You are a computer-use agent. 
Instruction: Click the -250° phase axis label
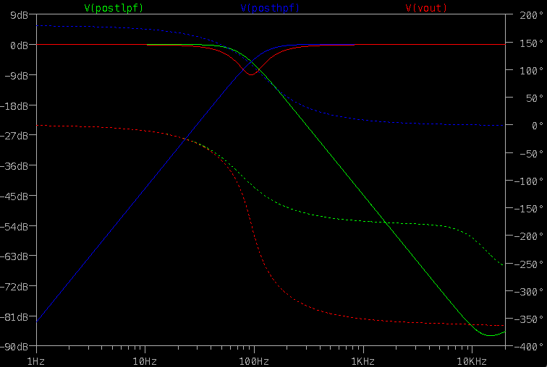click(x=529, y=264)
